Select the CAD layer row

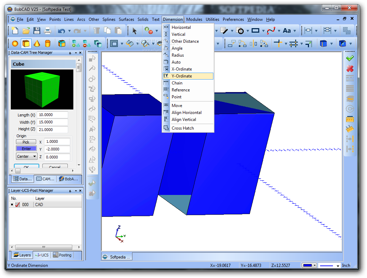pyautogui.click(x=46, y=205)
